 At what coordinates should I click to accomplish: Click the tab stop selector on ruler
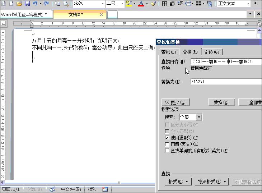(4, 24)
